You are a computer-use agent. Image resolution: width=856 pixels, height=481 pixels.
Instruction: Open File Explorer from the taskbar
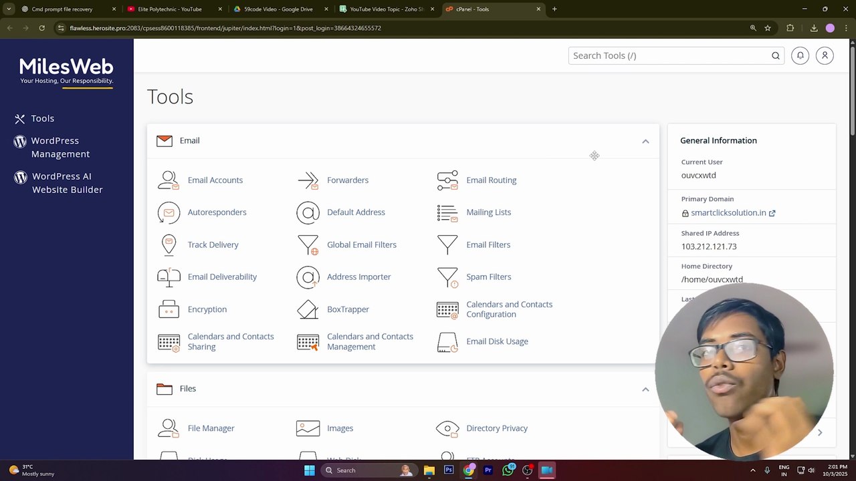click(x=429, y=470)
